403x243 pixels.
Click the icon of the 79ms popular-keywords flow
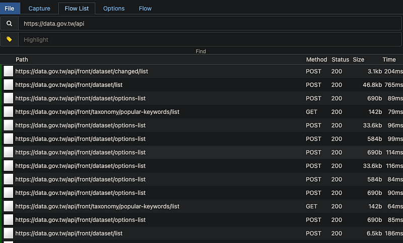(x=8, y=112)
